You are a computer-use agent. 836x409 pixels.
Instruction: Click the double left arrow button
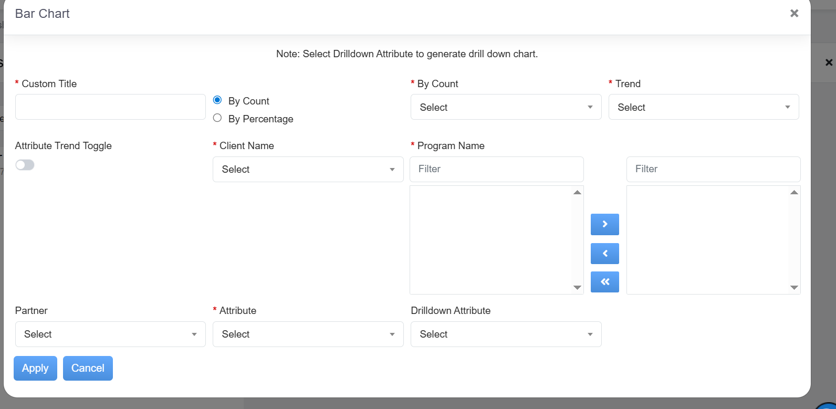click(x=604, y=282)
